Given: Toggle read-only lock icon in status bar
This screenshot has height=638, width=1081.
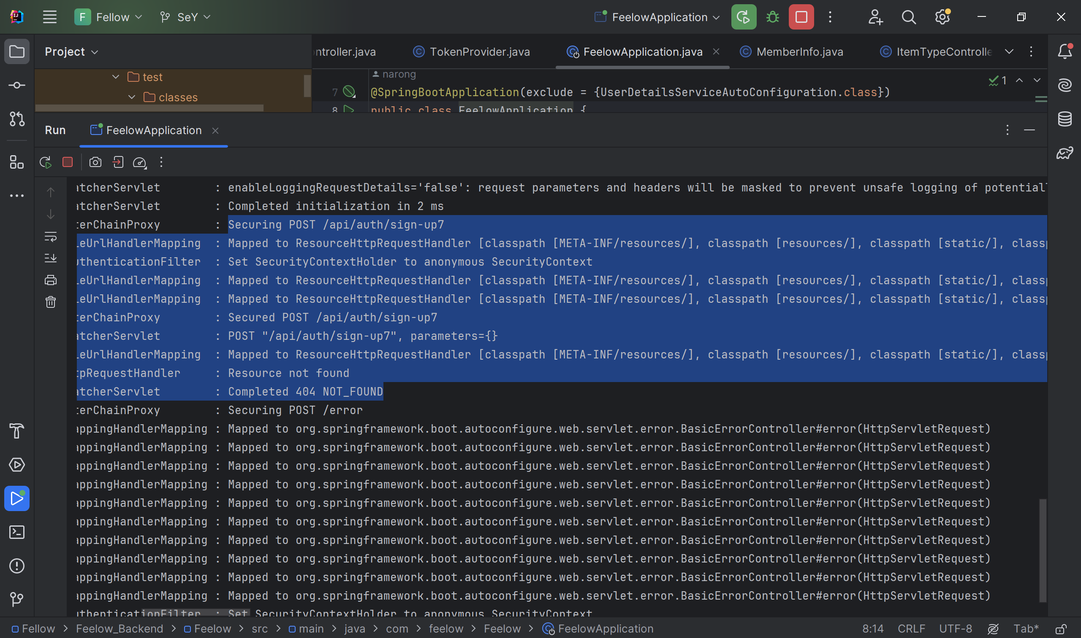Looking at the screenshot, I should pyautogui.click(x=1061, y=629).
